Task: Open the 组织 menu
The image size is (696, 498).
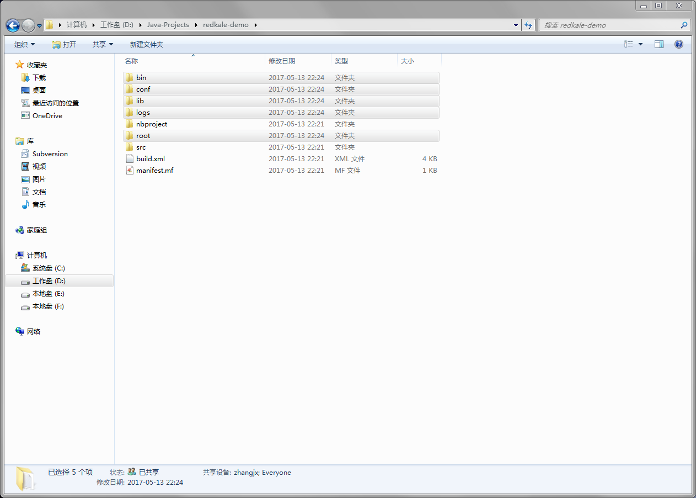Action: point(24,44)
